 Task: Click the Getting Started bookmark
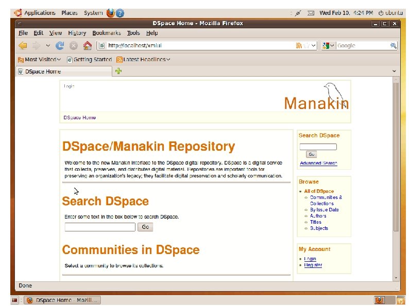[x=90, y=59]
